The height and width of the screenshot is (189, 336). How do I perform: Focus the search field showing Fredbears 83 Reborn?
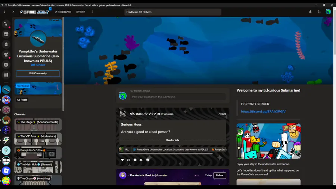click(173, 12)
